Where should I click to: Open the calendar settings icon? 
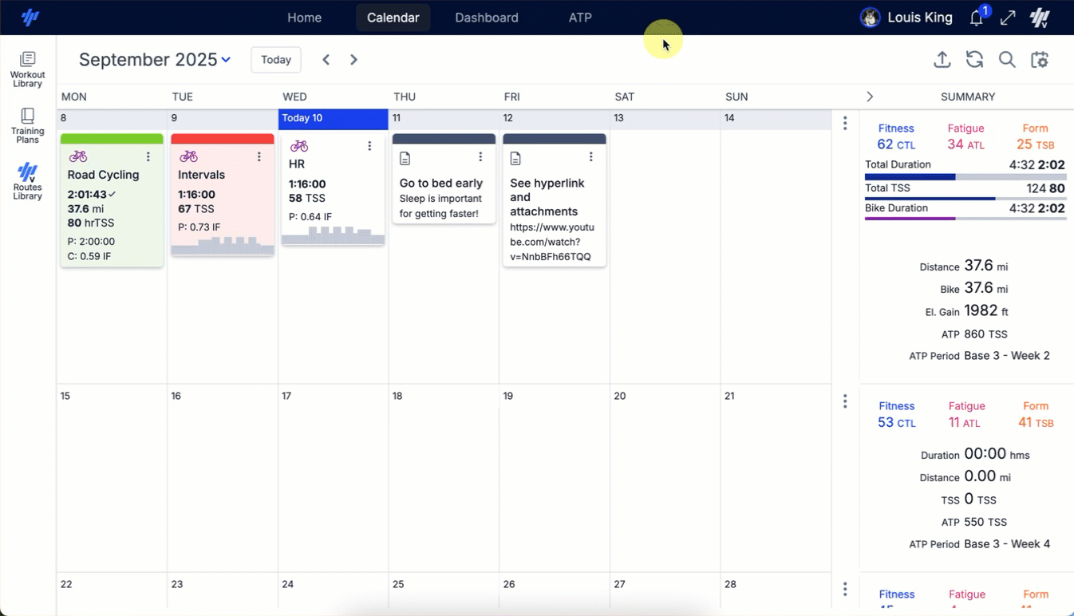(1040, 59)
